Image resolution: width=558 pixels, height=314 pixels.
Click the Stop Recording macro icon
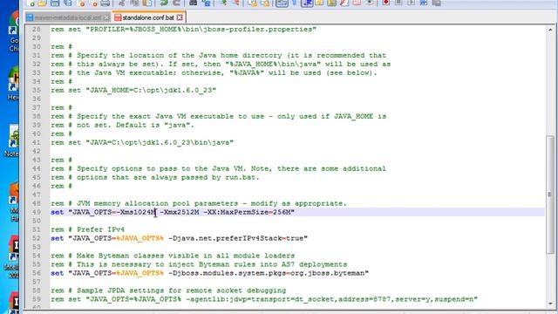(x=398, y=3)
